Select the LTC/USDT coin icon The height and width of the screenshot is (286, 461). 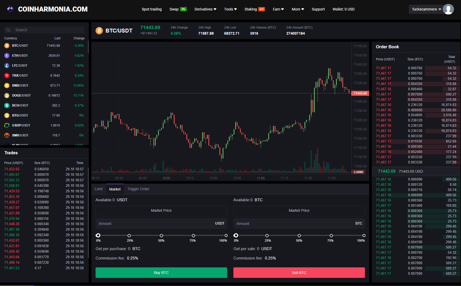tap(7, 66)
